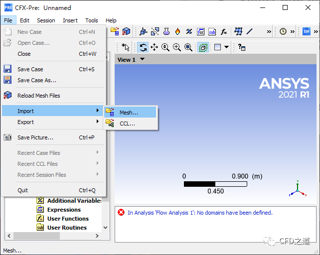Click the tree panel horizontal scrollbar

pos(50,236)
